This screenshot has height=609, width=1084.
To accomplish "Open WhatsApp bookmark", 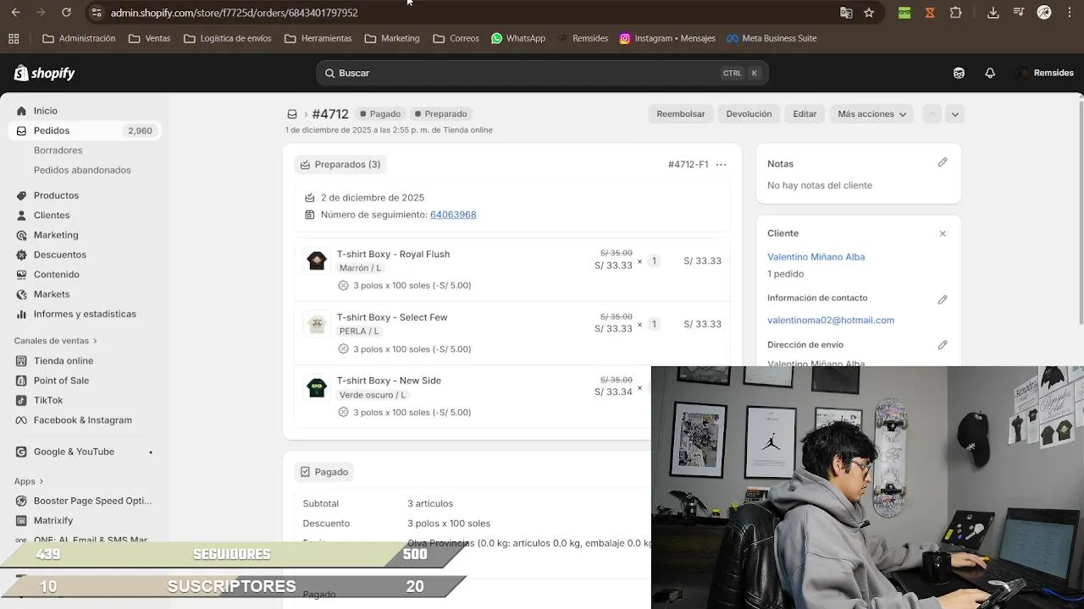I will tap(518, 38).
